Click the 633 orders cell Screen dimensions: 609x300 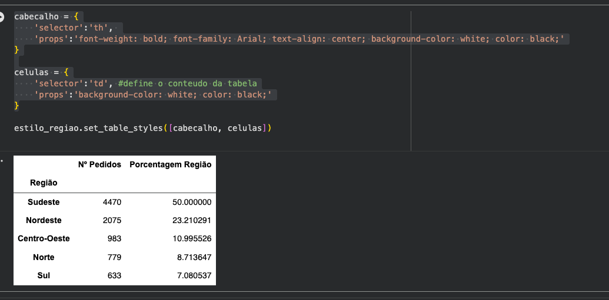(x=114, y=275)
